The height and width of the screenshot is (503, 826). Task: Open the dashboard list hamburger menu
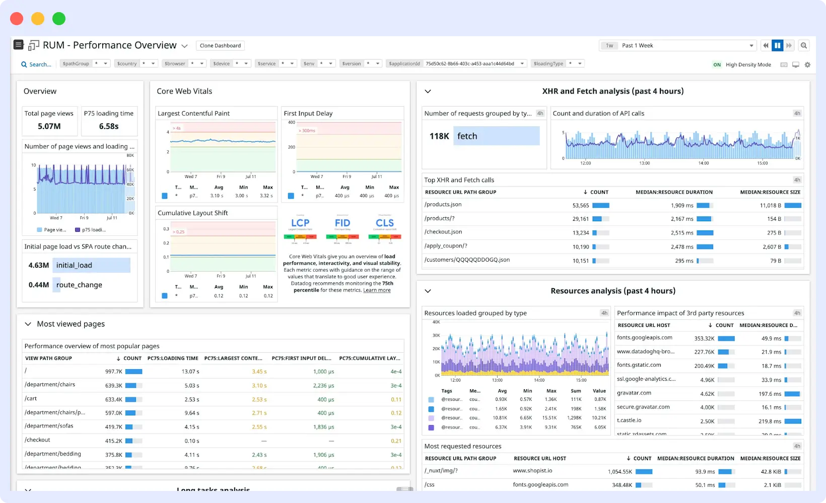point(18,45)
